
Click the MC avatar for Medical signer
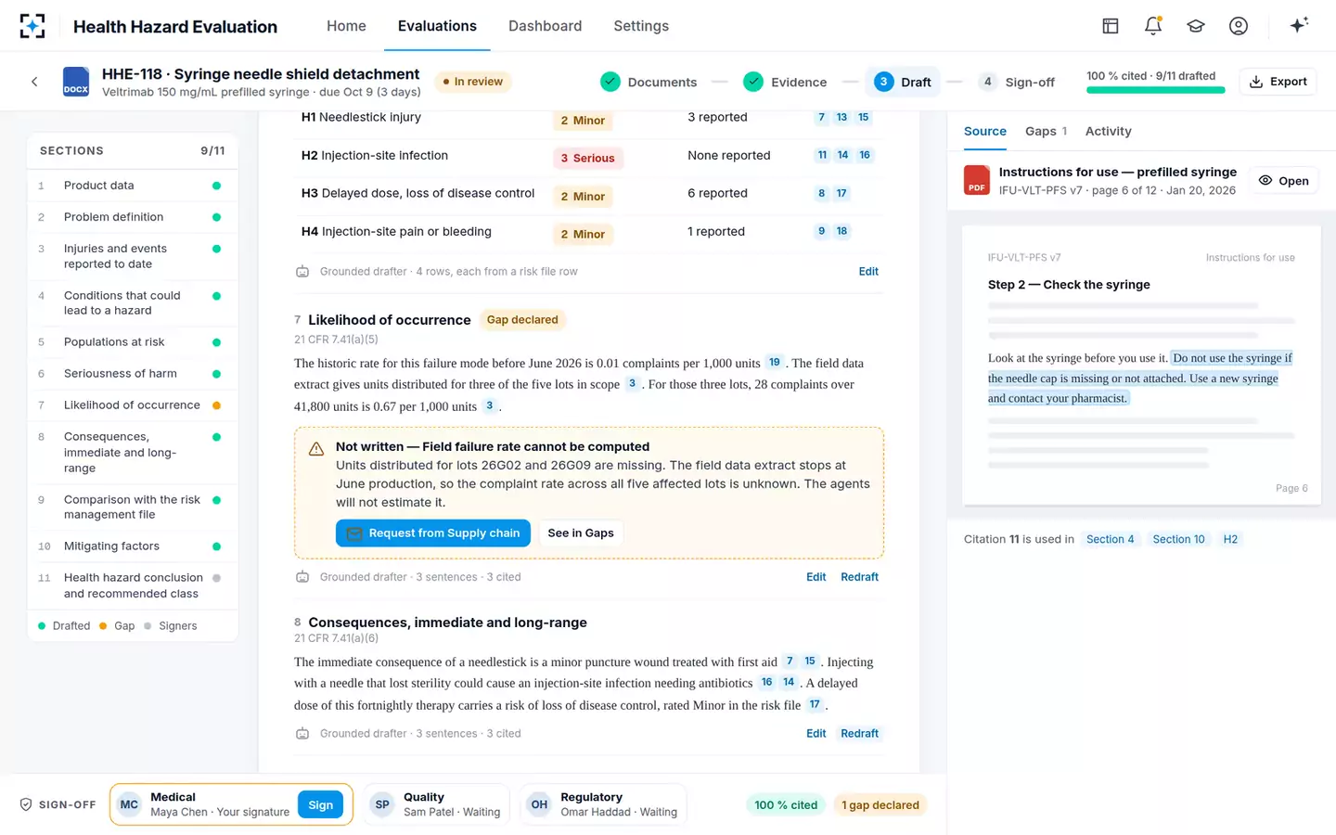coord(130,804)
